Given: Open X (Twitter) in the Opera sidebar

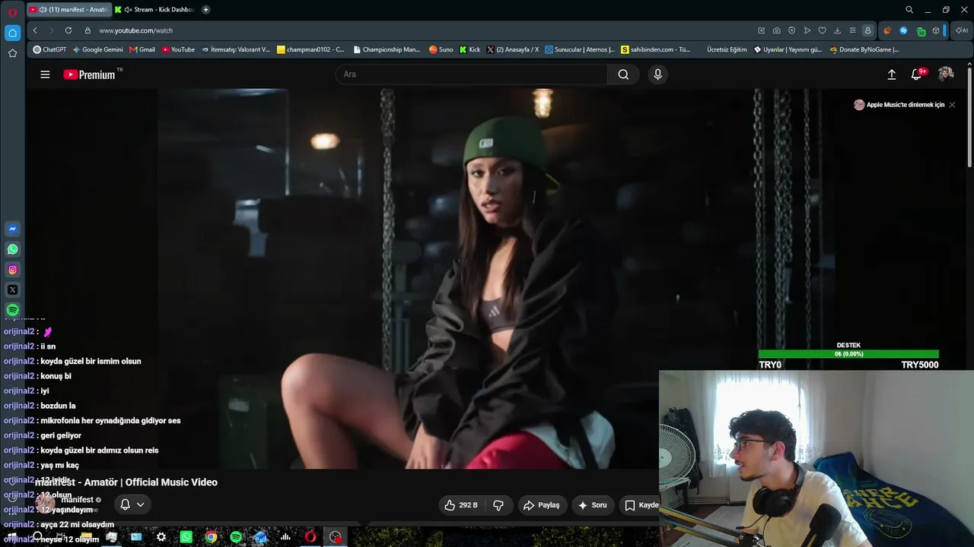Looking at the screenshot, I should click(12, 290).
